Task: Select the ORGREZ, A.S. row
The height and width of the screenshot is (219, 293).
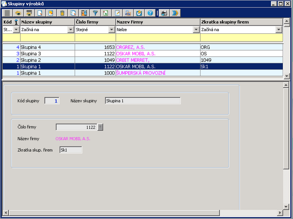Action: 137,47
